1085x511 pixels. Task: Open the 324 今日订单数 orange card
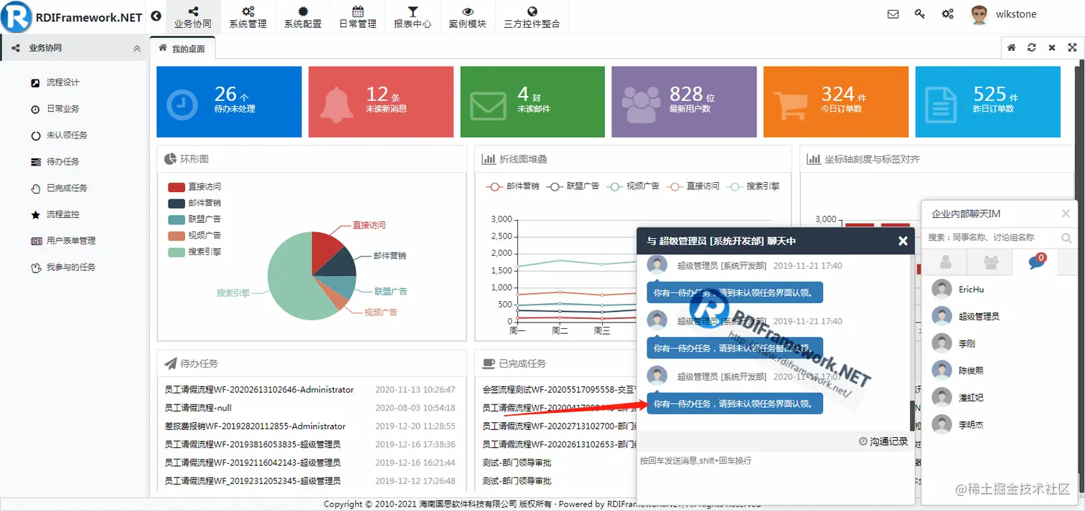tap(836, 102)
